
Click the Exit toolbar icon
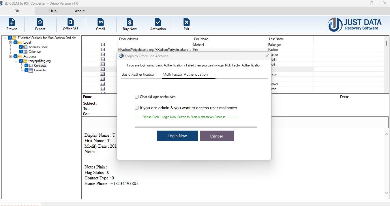tap(187, 22)
